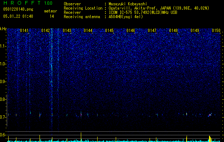224x142 pixels.
Task: Click time marker 0146
Action: pyautogui.click(x=131, y=31)
